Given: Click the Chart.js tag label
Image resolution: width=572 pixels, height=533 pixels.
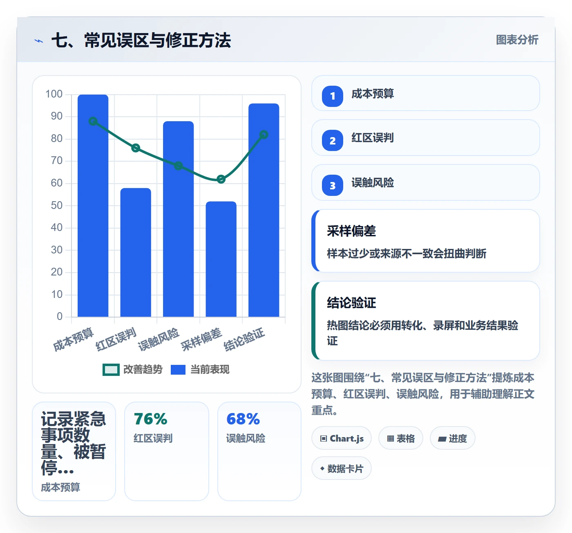Looking at the screenshot, I should point(346,439).
